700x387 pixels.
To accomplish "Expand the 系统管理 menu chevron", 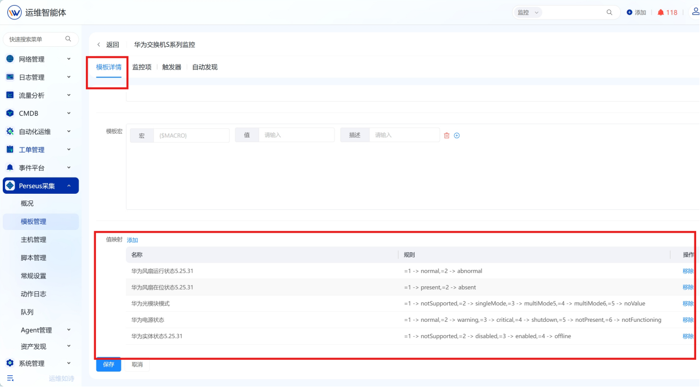I will pos(69,363).
